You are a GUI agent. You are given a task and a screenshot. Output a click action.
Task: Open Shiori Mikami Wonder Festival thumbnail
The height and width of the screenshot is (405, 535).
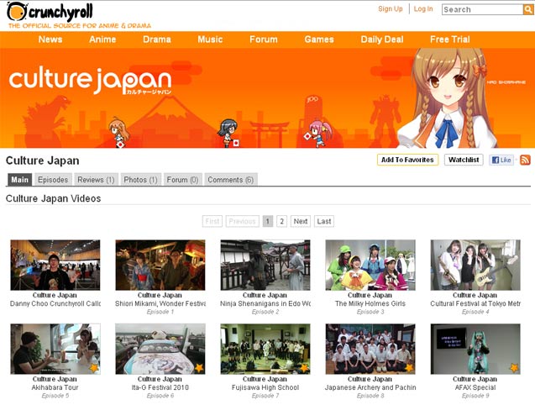point(160,265)
